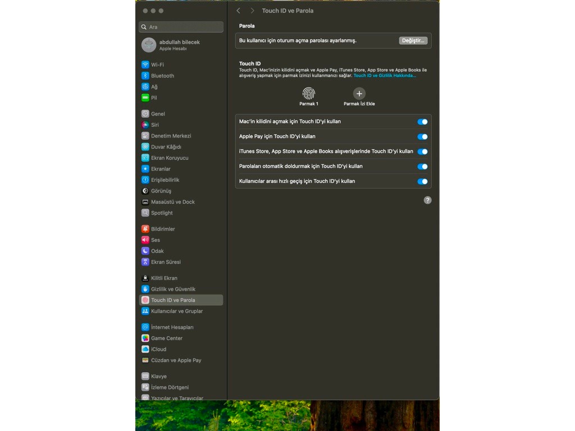The height and width of the screenshot is (431, 575).
Task: Select Klavye keyboard settings
Action: [x=181, y=376]
